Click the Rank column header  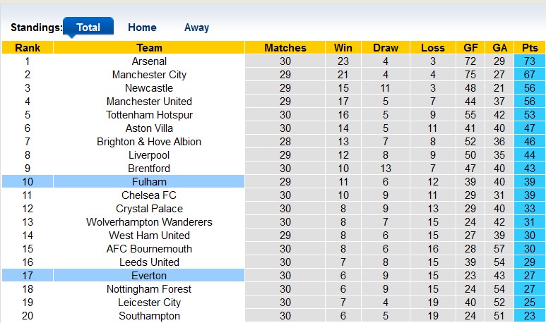point(28,48)
